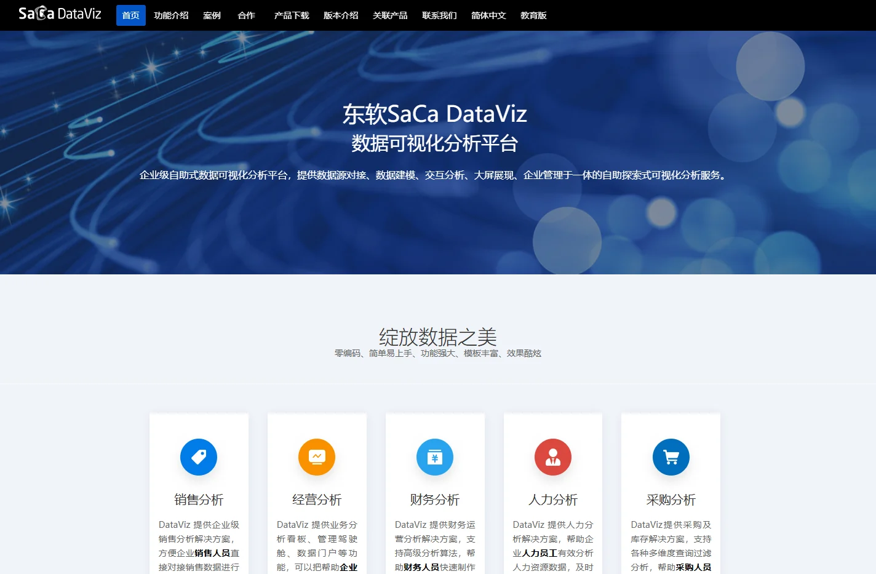Open the 功能介绍 menu item
The height and width of the screenshot is (574, 876).
(x=171, y=15)
